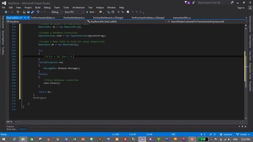Image resolution: width=253 pixels, height=142 pixels.
Task: Click the Undo arrow icon
Action: point(38,12)
